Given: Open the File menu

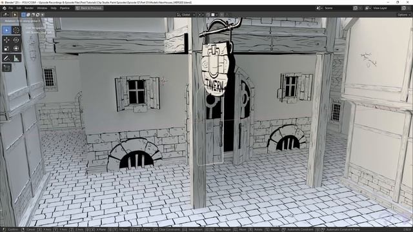Looking at the screenshot, I should tap(10, 8).
